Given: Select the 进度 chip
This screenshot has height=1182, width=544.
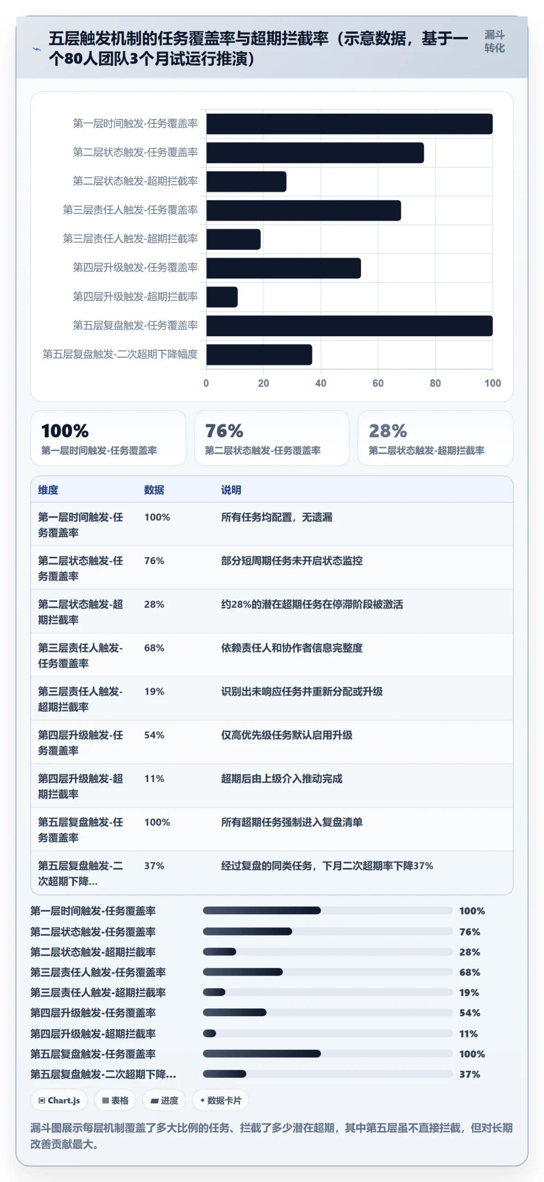Looking at the screenshot, I should [164, 1100].
